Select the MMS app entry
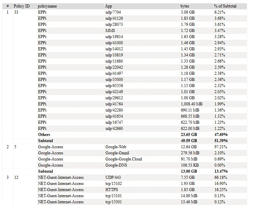This screenshot has height=205, width=253. pos(110,31)
